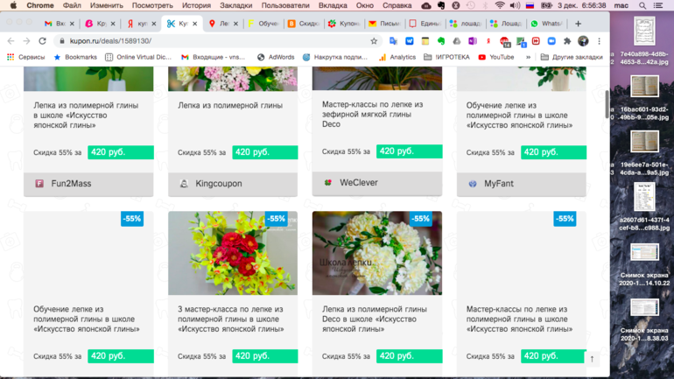
Task: Open the Закладки menu in the menu bar
Action: coord(236,5)
